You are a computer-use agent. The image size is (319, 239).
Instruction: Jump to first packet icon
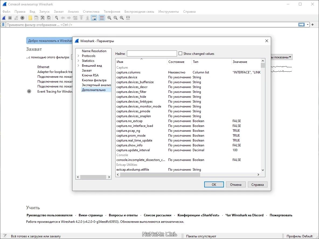[x=81, y=18]
